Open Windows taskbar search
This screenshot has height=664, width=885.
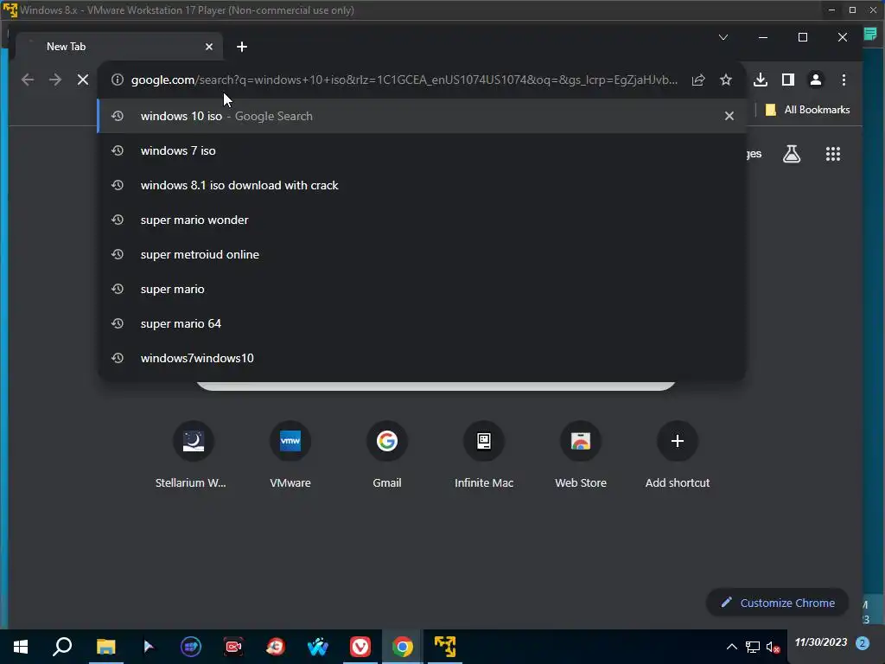pyautogui.click(x=62, y=647)
